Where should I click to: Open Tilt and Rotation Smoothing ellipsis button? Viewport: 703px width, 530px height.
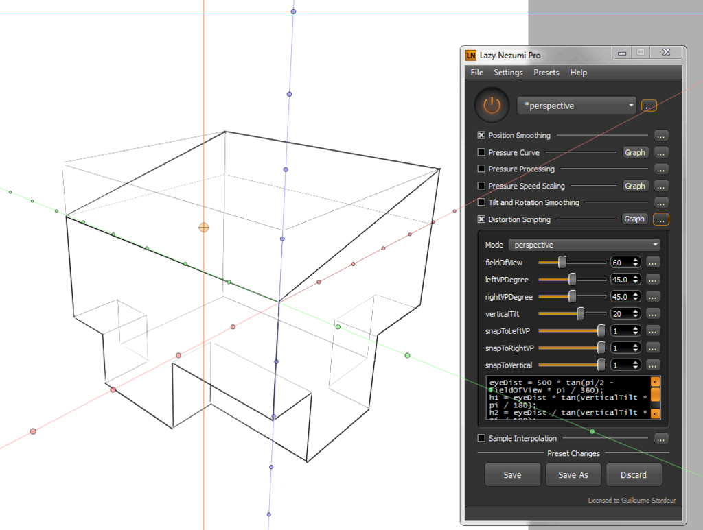tap(661, 203)
